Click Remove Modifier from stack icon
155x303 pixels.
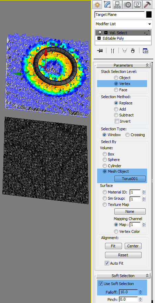click(x=133, y=51)
